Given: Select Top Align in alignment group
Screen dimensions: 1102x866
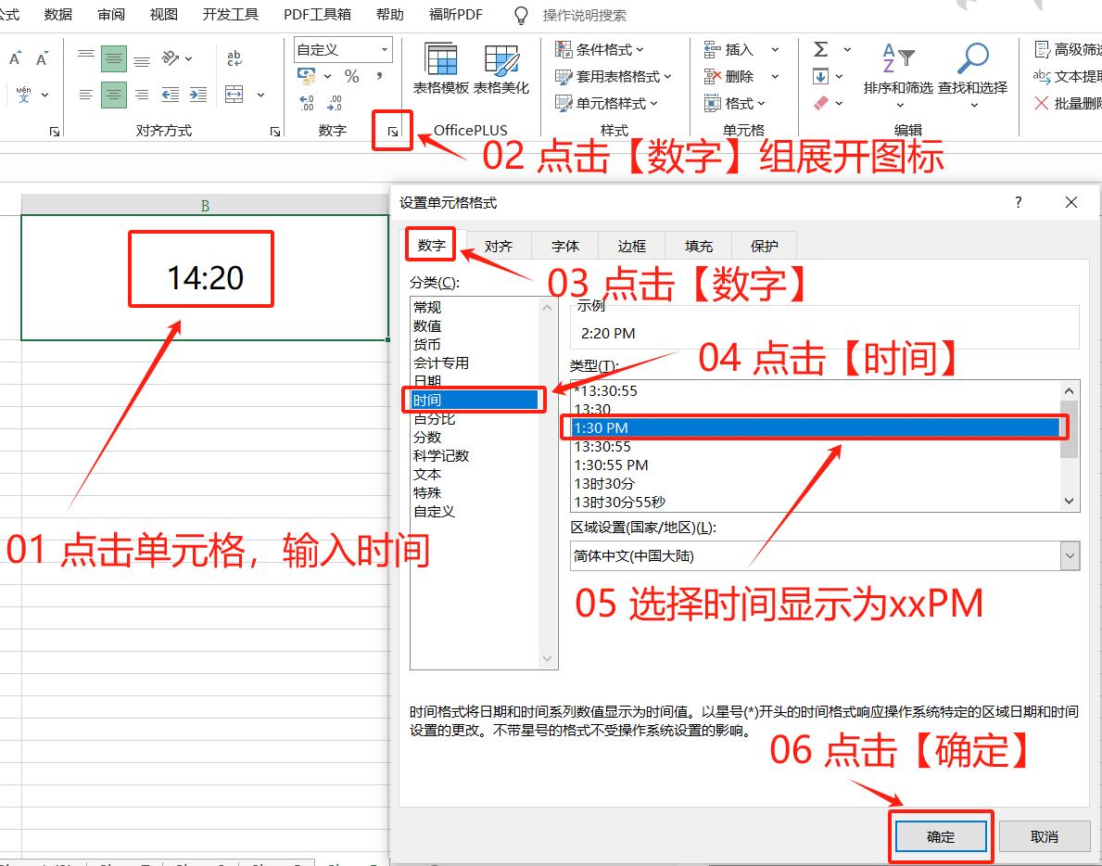Looking at the screenshot, I should click(x=86, y=58).
